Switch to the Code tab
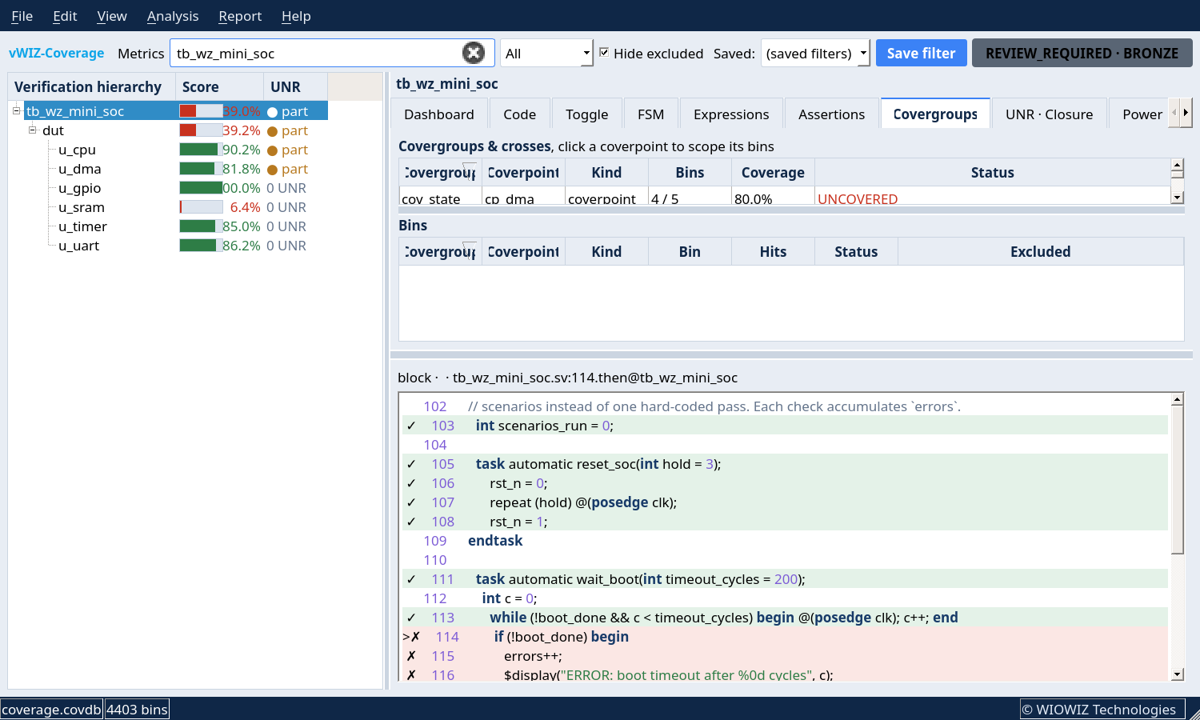The image size is (1200, 720). (x=520, y=114)
